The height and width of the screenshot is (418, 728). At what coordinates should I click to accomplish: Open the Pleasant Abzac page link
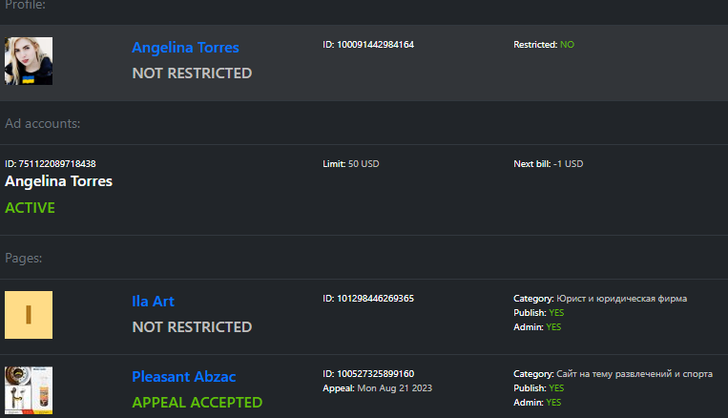coord(184,376)
